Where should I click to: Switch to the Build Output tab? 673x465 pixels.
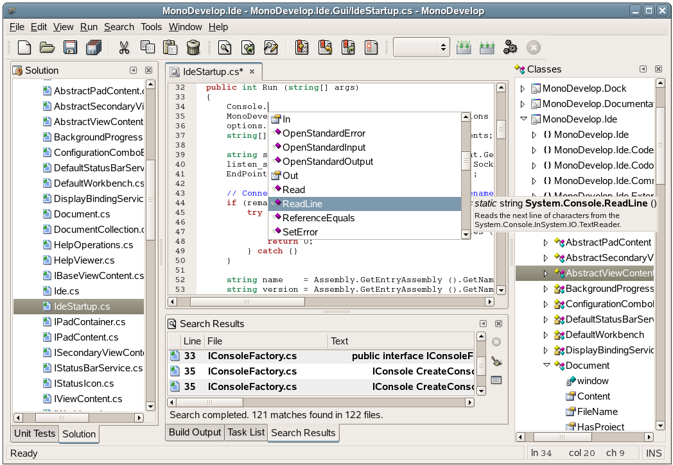click(x=195, y=432)
